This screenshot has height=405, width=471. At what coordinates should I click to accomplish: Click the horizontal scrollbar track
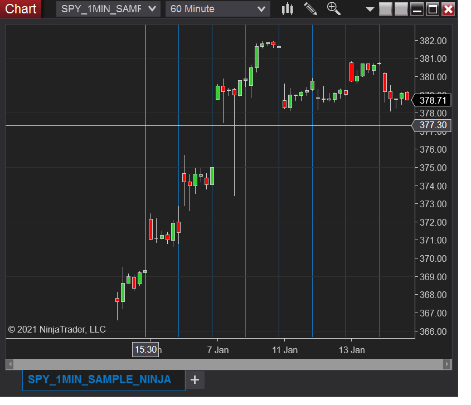[x=229, y=364]
